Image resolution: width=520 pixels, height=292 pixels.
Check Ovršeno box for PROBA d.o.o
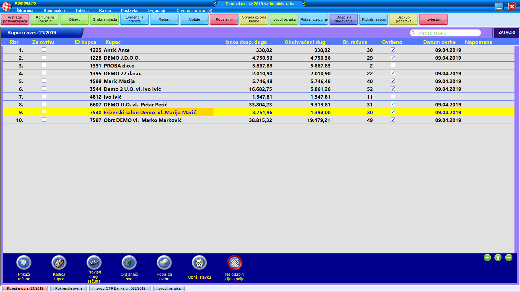(x=393, y=65)
